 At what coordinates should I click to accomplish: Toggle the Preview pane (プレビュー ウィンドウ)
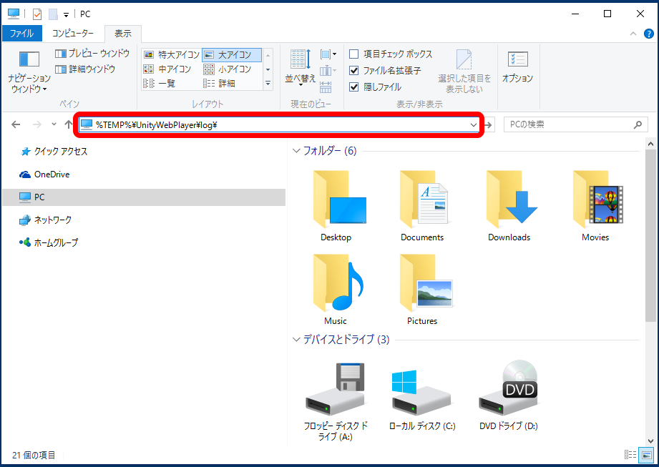tap(92, 54)
